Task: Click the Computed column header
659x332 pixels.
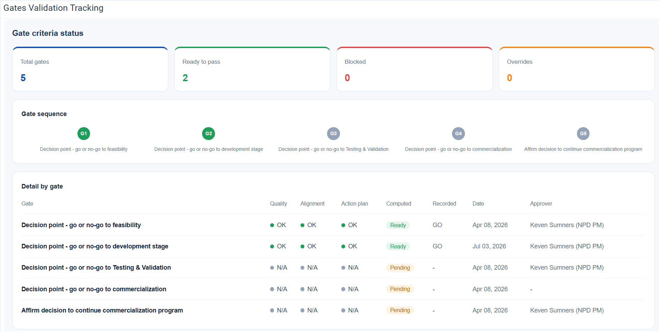Action: pos(399,203)
